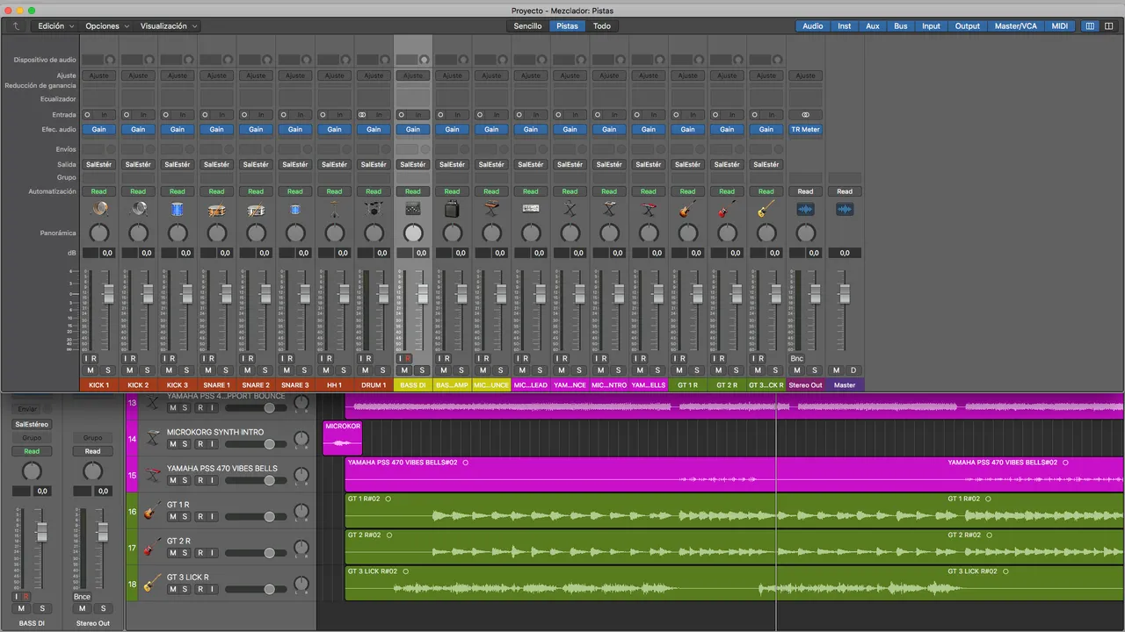
Task: Disable record on BASS DI channel strip
Action: [x=408, y=358]
